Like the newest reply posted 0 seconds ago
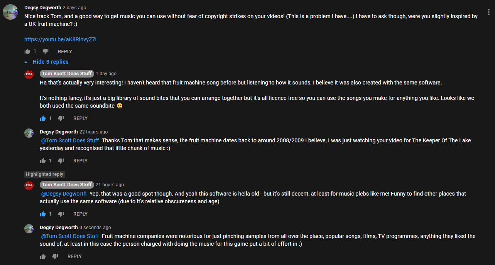Image resolution: width=495 pixels, height=265 pixels. coord(43,257)
